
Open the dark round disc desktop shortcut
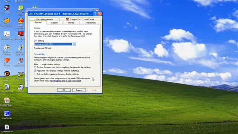coord(7,74)
